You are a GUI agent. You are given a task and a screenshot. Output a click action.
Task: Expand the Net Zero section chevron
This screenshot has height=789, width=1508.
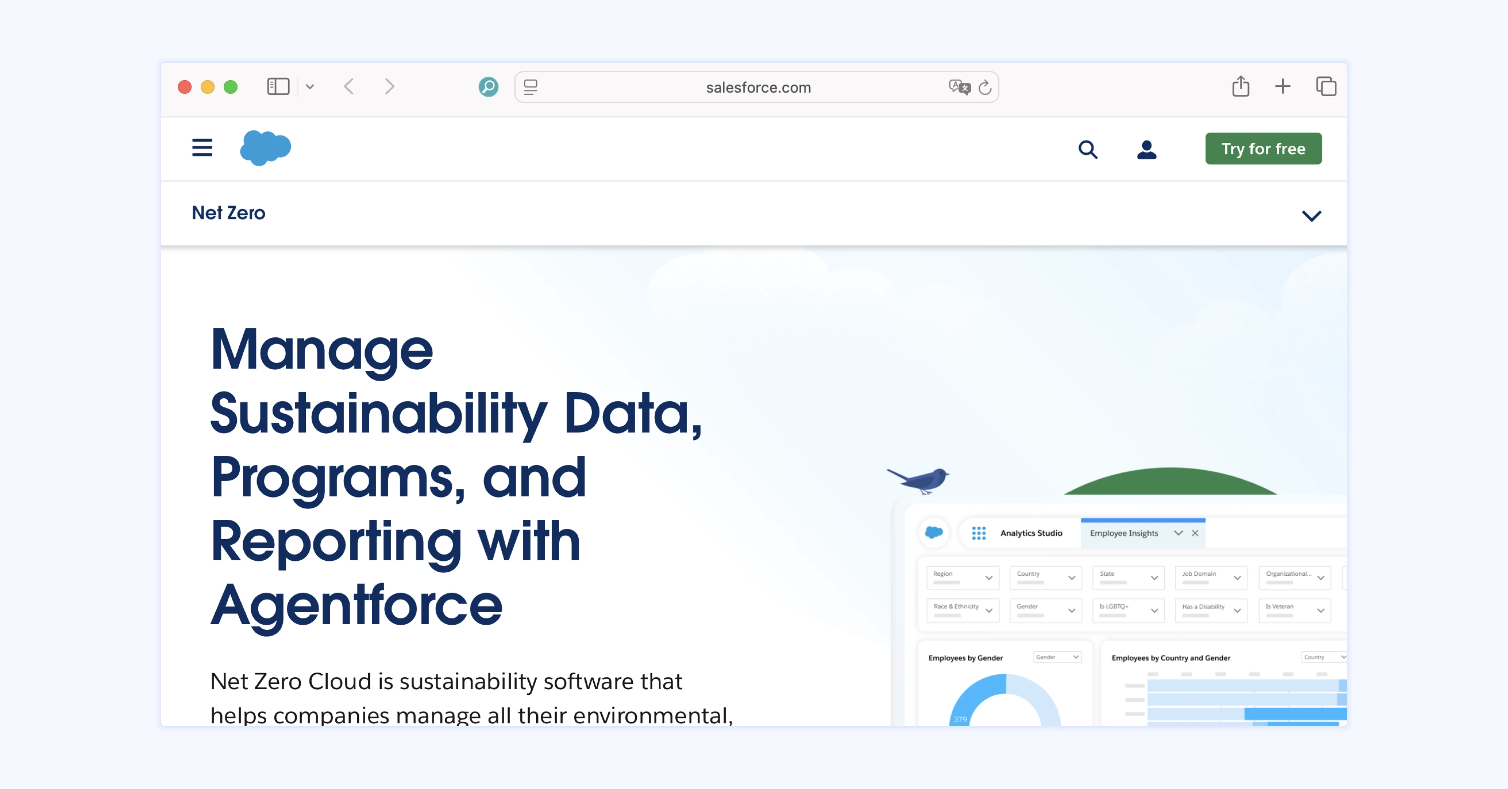click(1311, 216)
